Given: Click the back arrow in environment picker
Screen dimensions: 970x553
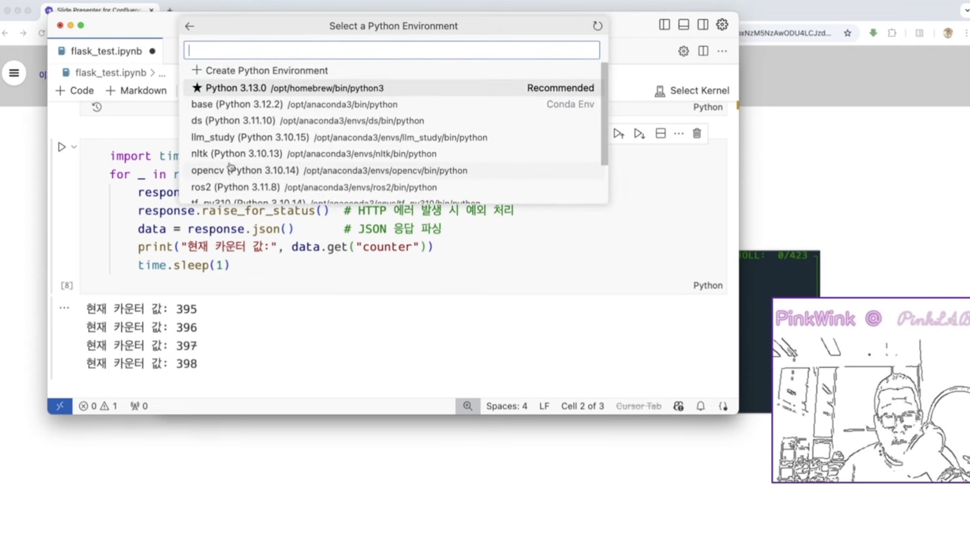Looking at the screenshot, I should [190, 26].
